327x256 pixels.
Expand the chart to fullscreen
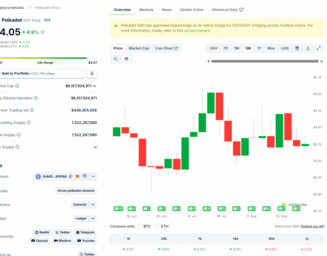tap(319, 48)
